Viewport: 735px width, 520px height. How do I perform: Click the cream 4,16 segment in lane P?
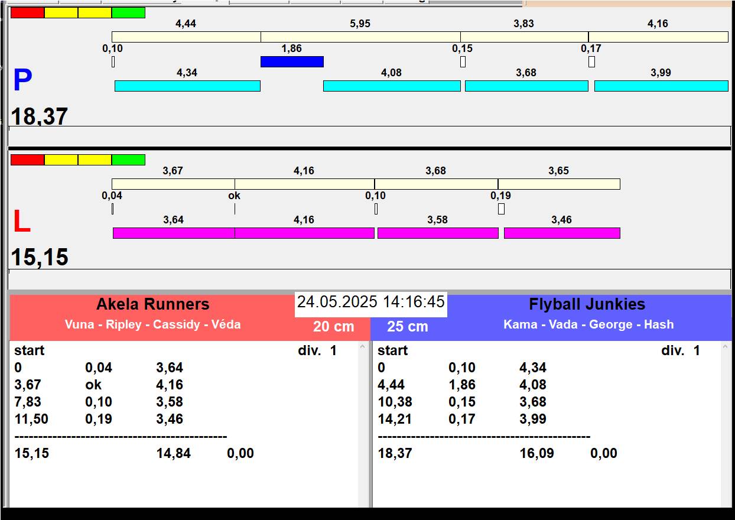pos(658,37)
